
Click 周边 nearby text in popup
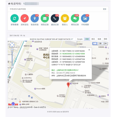coord(63,73)
